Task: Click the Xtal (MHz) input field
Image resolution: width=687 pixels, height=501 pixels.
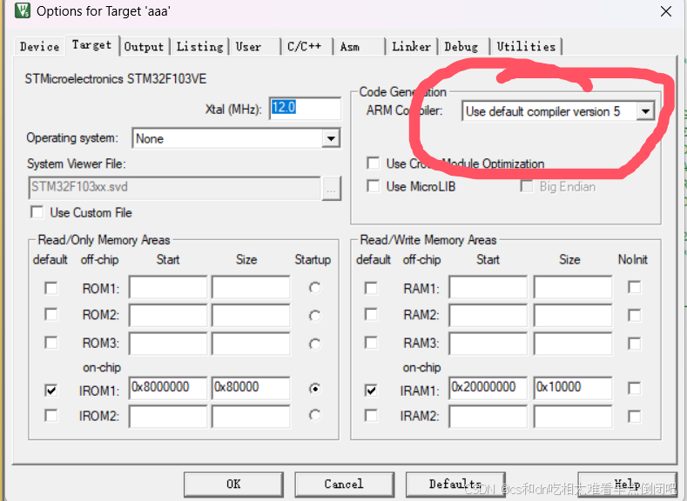Action: (305, 108)
